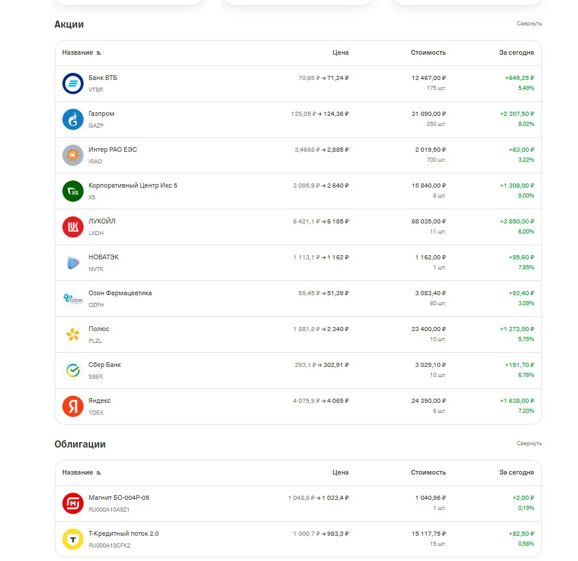Open the Озон Фармацевтика stock name
Image resolution: width=578 pixels, height=561 pixels.
point(120,293)
